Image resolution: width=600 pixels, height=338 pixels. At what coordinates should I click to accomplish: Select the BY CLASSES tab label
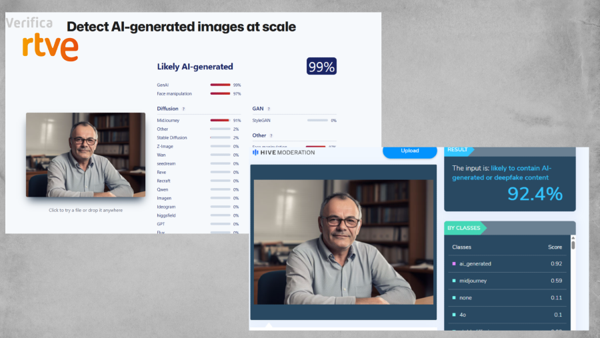tap(463, 228)
